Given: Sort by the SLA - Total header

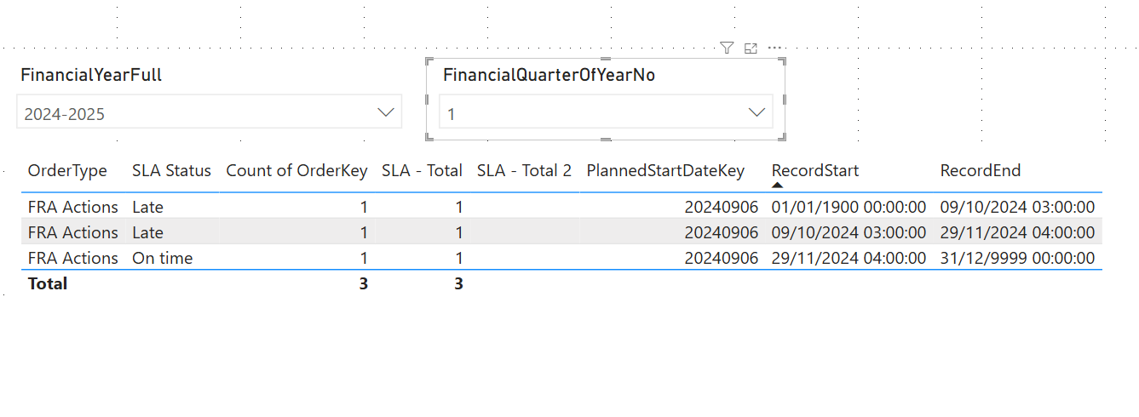Looking at the screenshot, I should (x=422, y=170).
